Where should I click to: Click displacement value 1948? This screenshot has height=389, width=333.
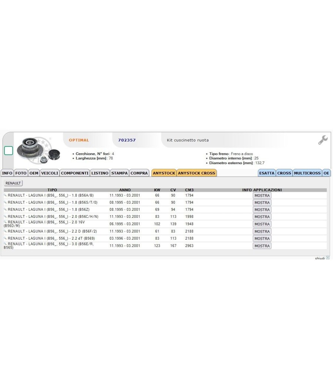tap(189, 224)
